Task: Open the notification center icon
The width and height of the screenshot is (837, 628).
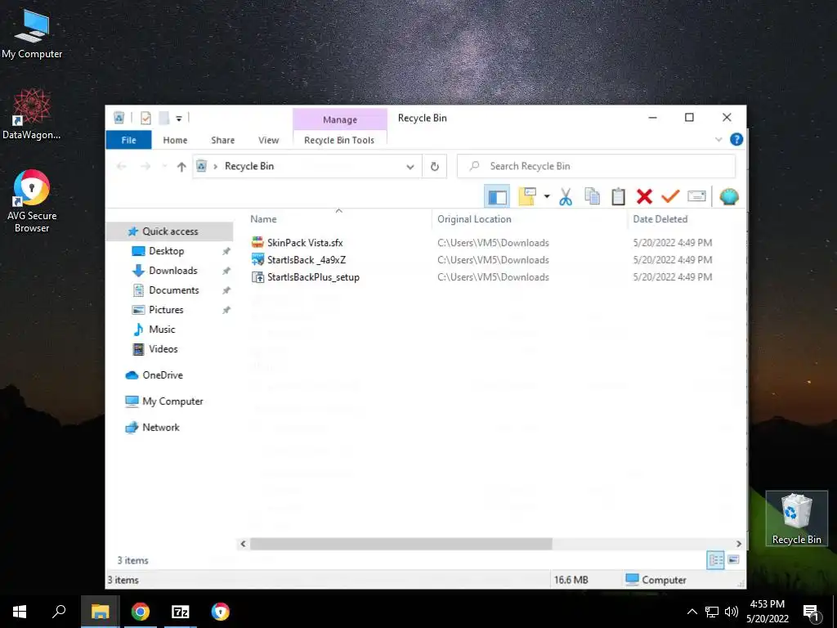Action: coord(812,612)
